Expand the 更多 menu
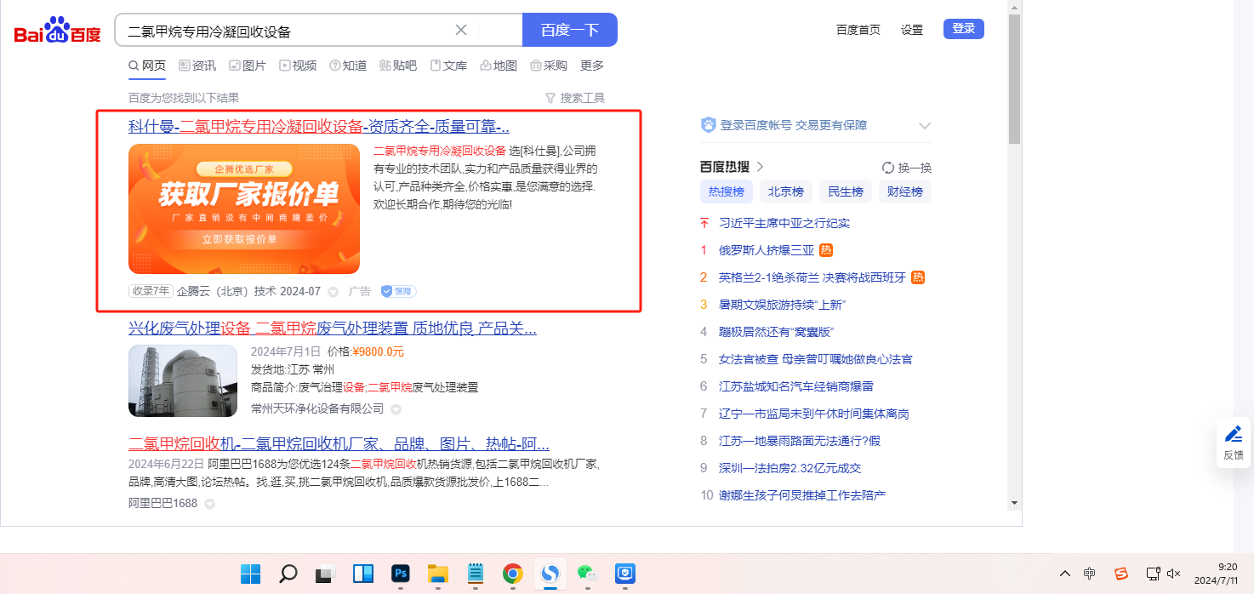Image resolution: width=1254 pixels, height=594 pixels. 592,66
